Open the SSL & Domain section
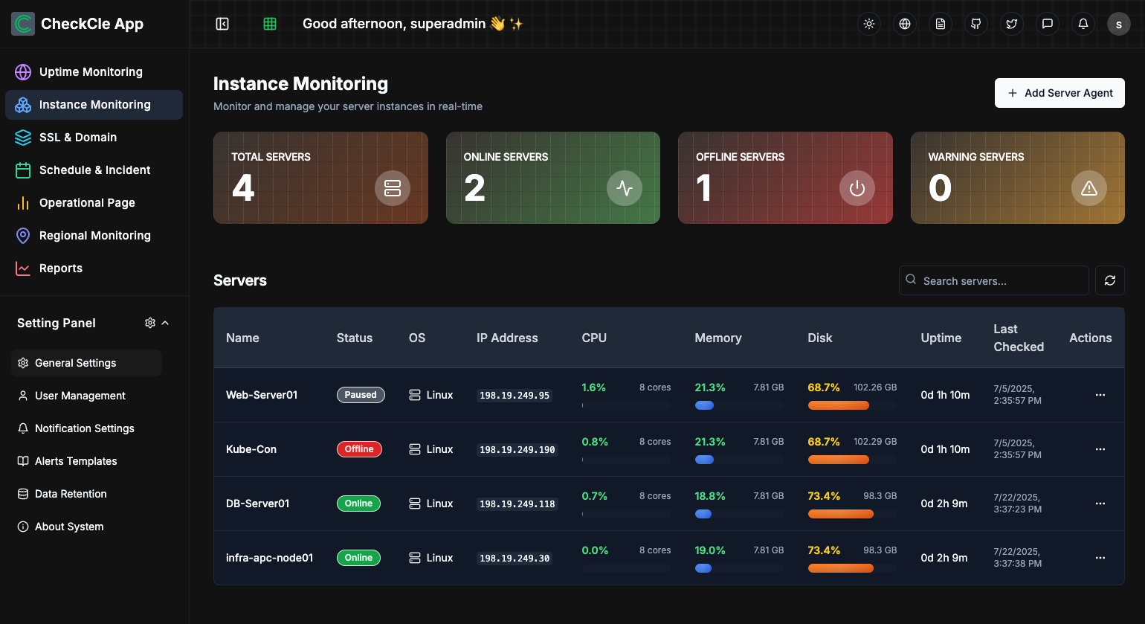This screenshot has width=1145, height=624. coord(78,137)
